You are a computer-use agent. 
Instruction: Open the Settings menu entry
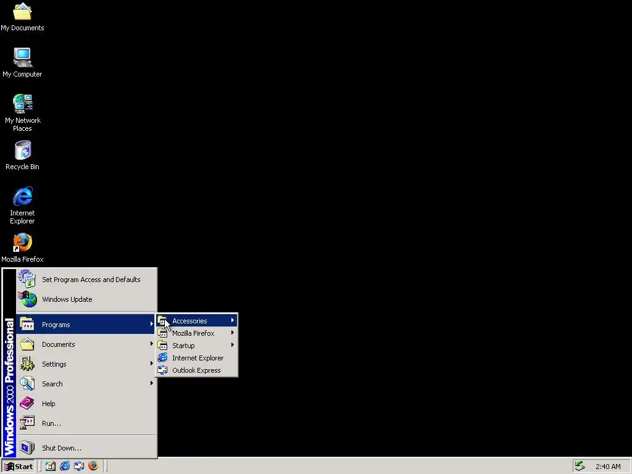tap(86, 364)
